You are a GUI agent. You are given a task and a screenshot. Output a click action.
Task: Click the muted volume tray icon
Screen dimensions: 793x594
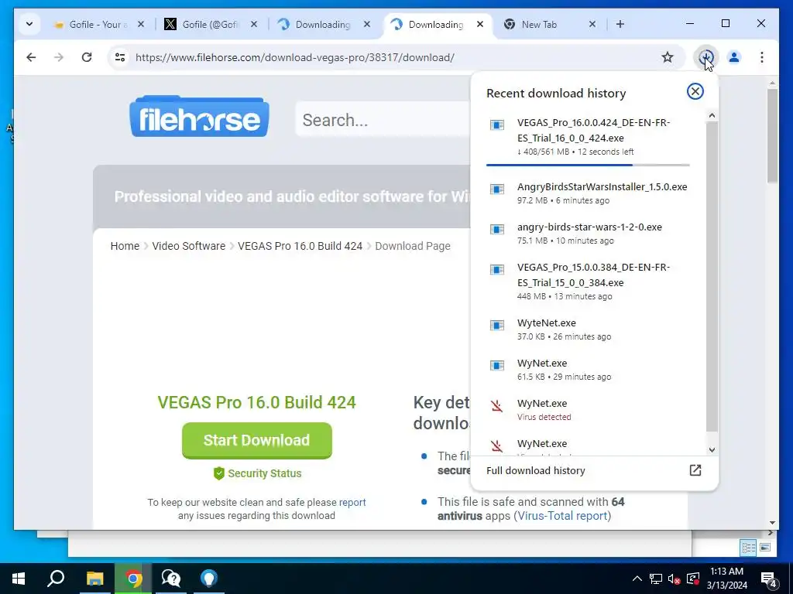tap(674, 579)
